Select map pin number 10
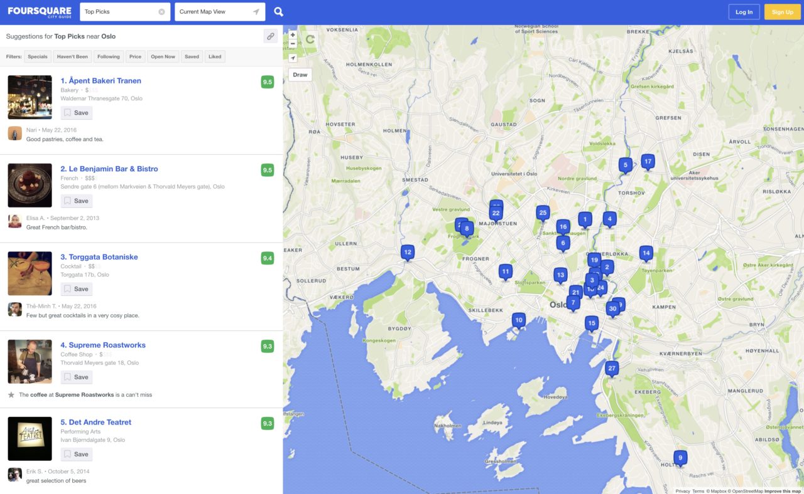Viewport: 804px width, 494px height. [518, 320]
